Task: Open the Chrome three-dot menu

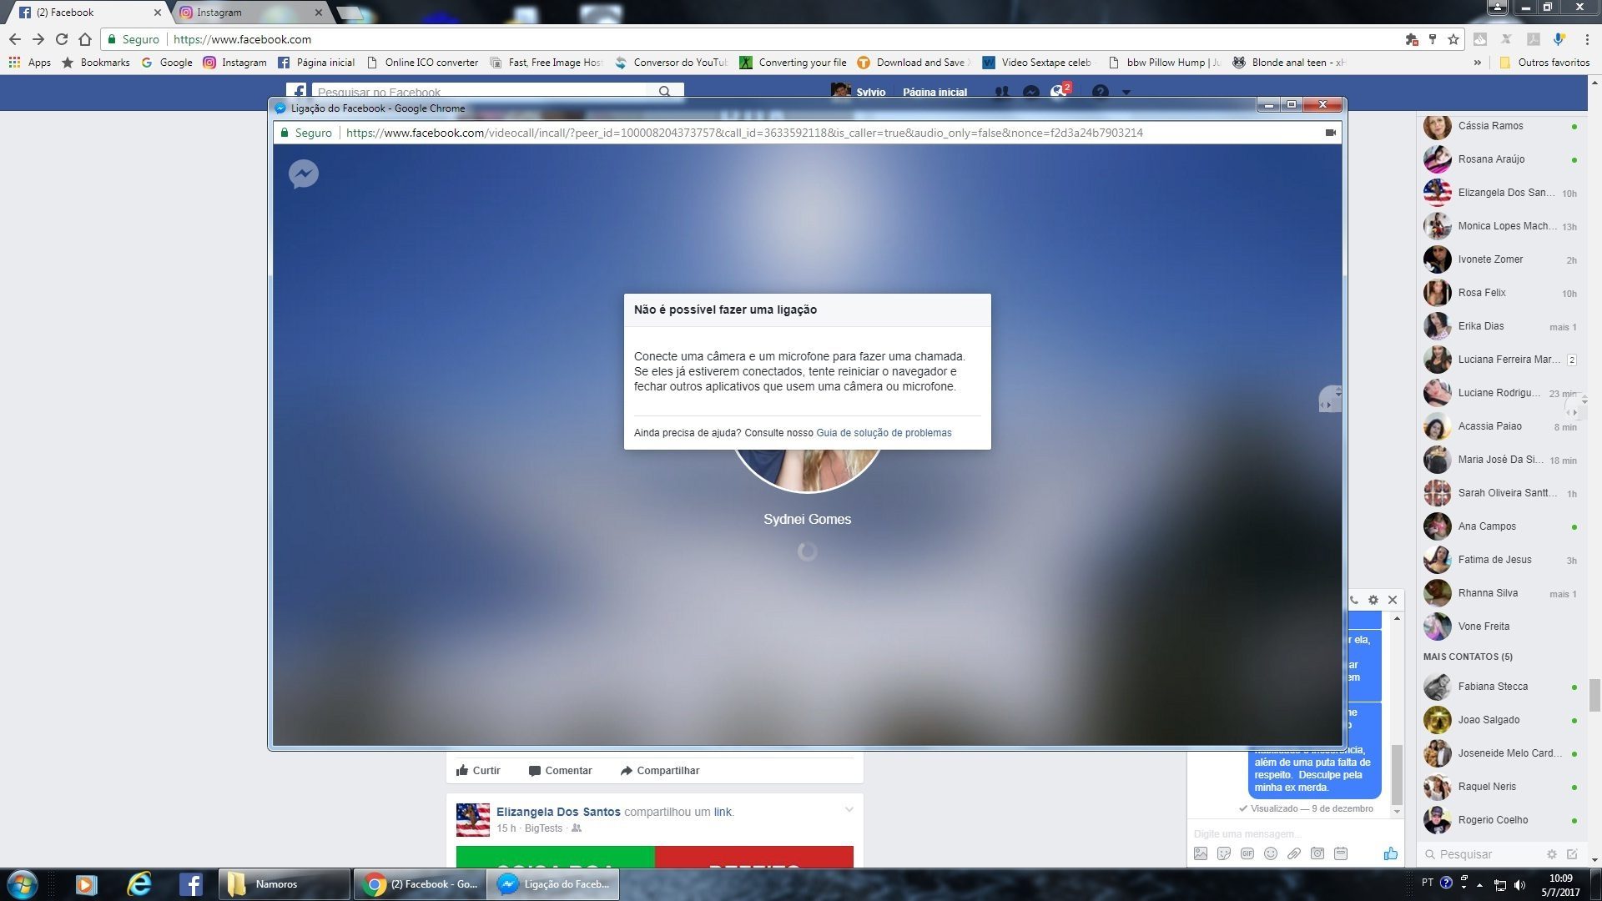Action: click(x=1586, y=39)
